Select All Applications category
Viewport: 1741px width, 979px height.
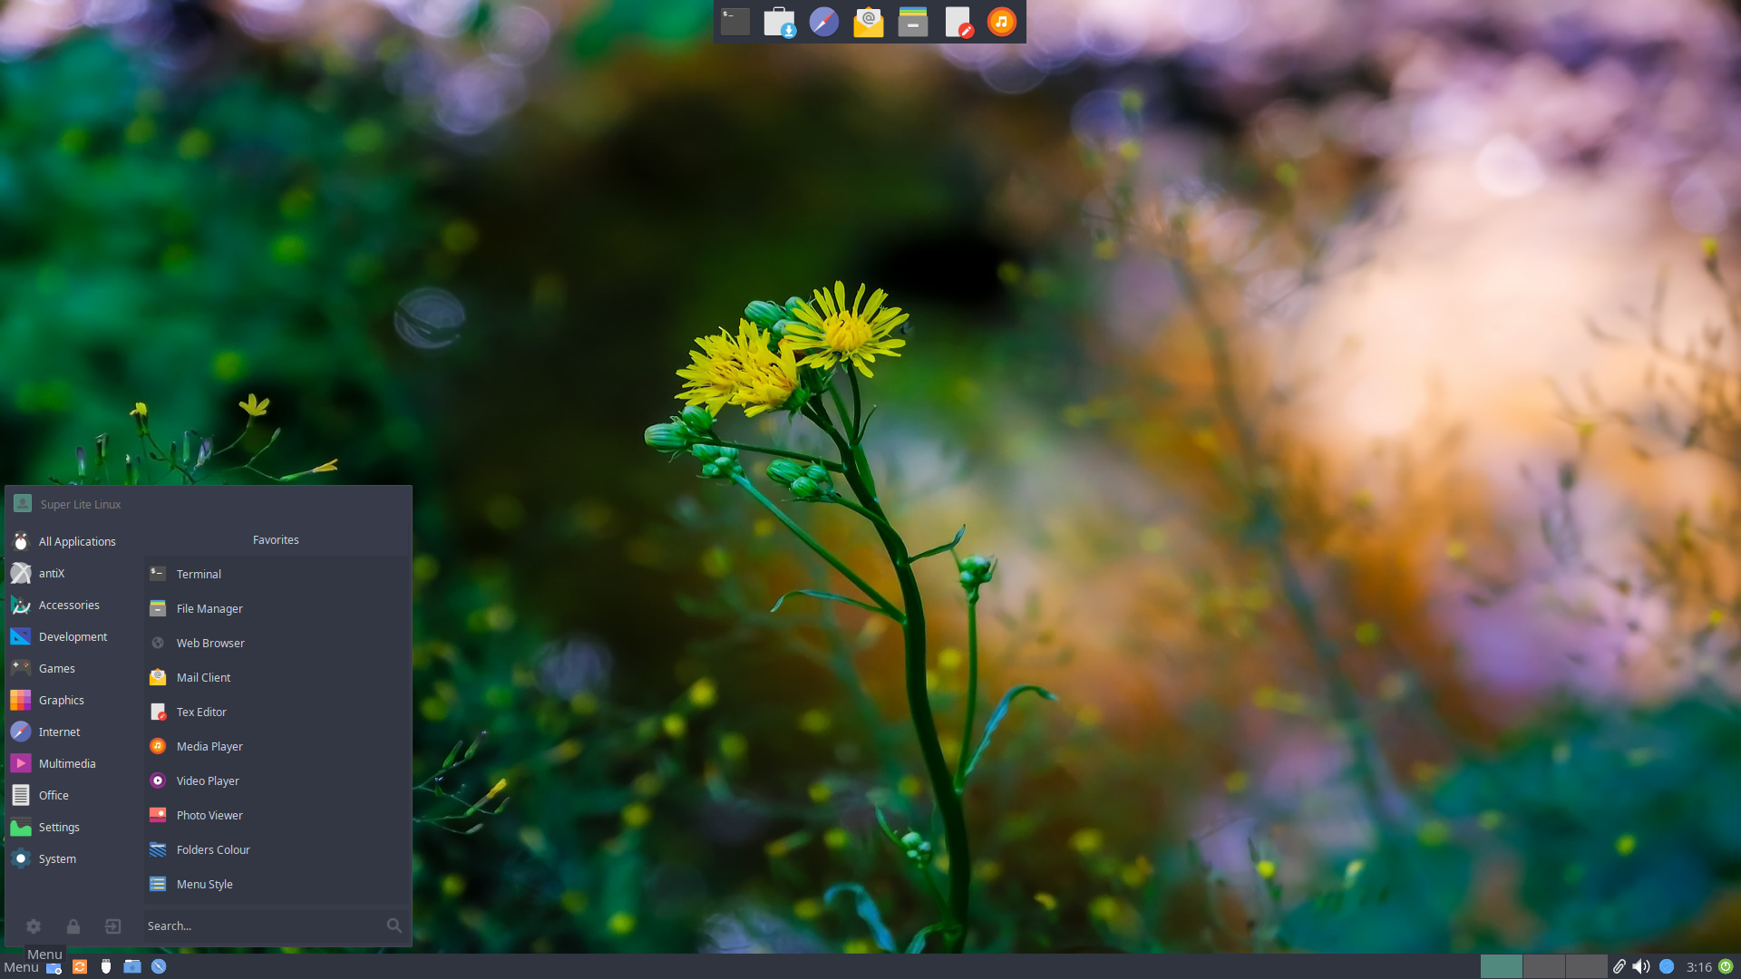pos(73,541)
